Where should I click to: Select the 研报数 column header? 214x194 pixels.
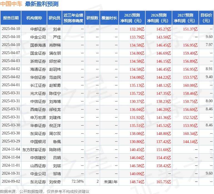[92, 18]
